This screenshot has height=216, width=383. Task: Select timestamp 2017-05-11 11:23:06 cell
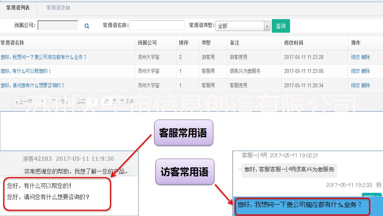pyautogui.click(x=304, y=71)
